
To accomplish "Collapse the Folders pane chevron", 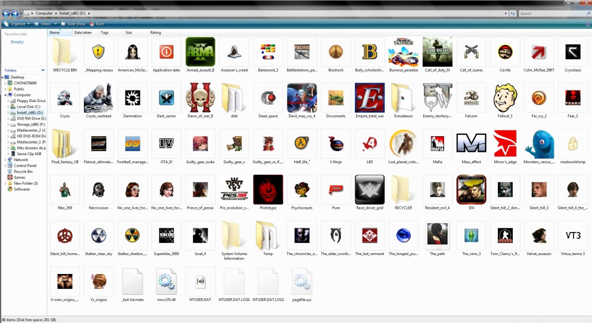I will [43, 70].
